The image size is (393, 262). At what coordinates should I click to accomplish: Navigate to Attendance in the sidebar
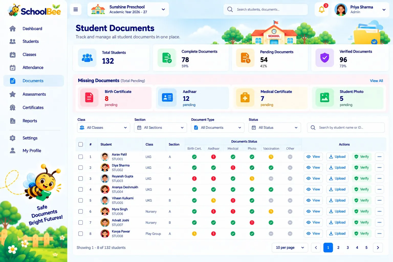click(x=34, y=68)
